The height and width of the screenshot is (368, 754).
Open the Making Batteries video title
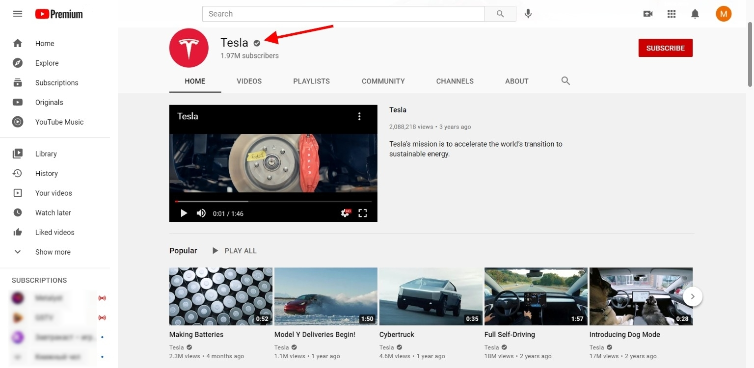click(196, 335)
